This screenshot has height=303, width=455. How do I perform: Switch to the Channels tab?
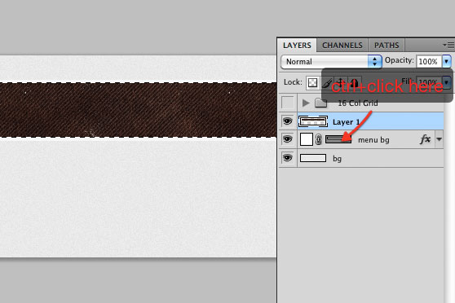342,46
